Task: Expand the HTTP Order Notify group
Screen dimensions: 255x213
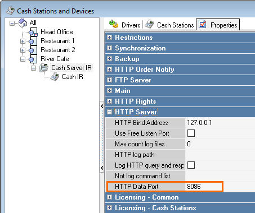Action: tap(109, 70)
